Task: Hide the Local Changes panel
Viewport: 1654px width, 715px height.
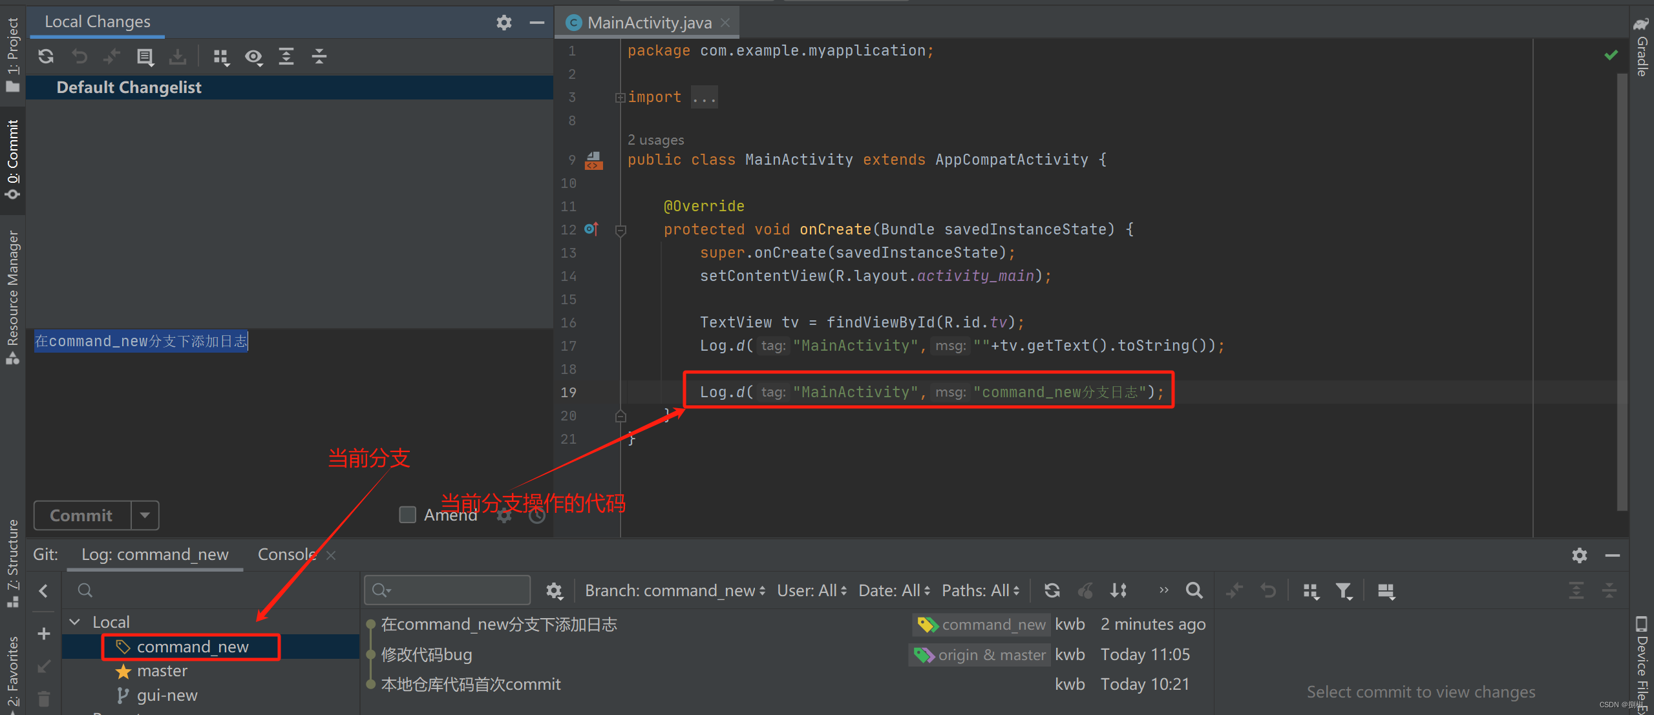Action: tap(536, 23)
